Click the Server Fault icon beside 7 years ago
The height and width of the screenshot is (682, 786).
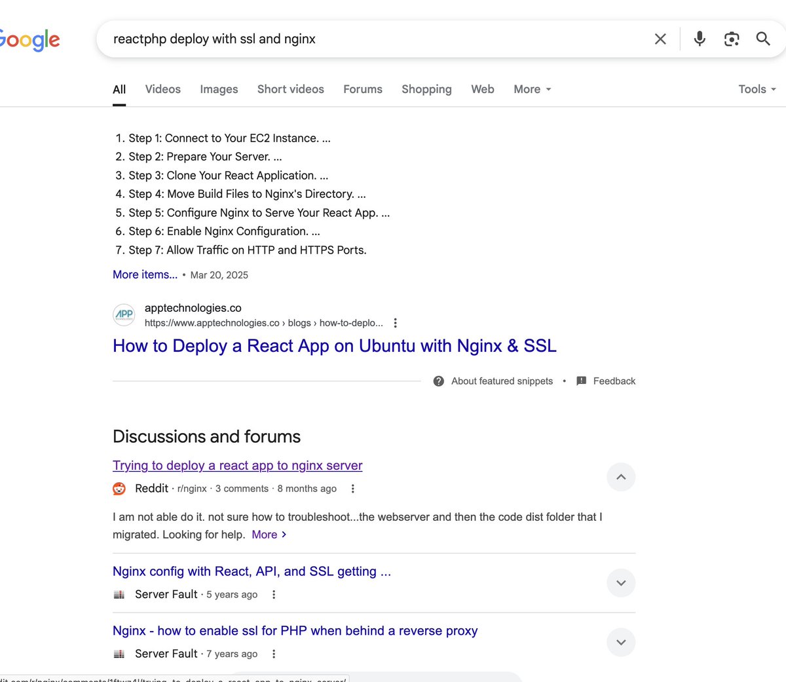pos(119,654)
